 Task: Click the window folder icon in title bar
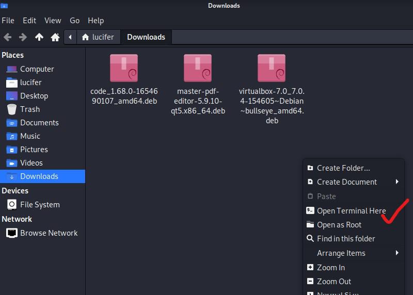(x=4, y=6)
